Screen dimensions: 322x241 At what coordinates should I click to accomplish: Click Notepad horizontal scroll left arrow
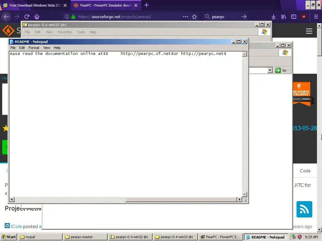click(x=12, y=199)
